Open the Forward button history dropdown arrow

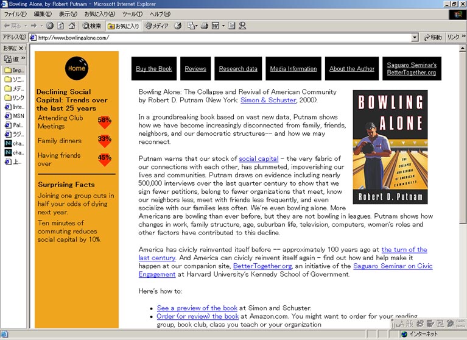click(41, 26)
